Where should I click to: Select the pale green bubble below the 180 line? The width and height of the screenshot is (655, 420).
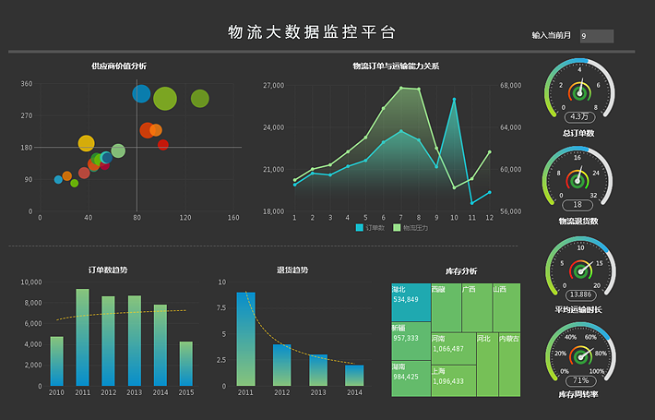point(118,150)
